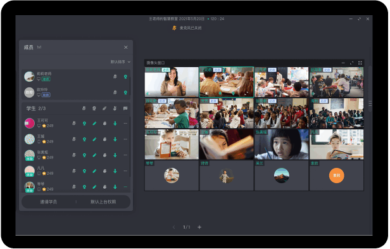The width and height of the screenshot is (390, 249).
Task: Click 琴琴 avatar tile in camera grid
Action: (x=172, y=176)
